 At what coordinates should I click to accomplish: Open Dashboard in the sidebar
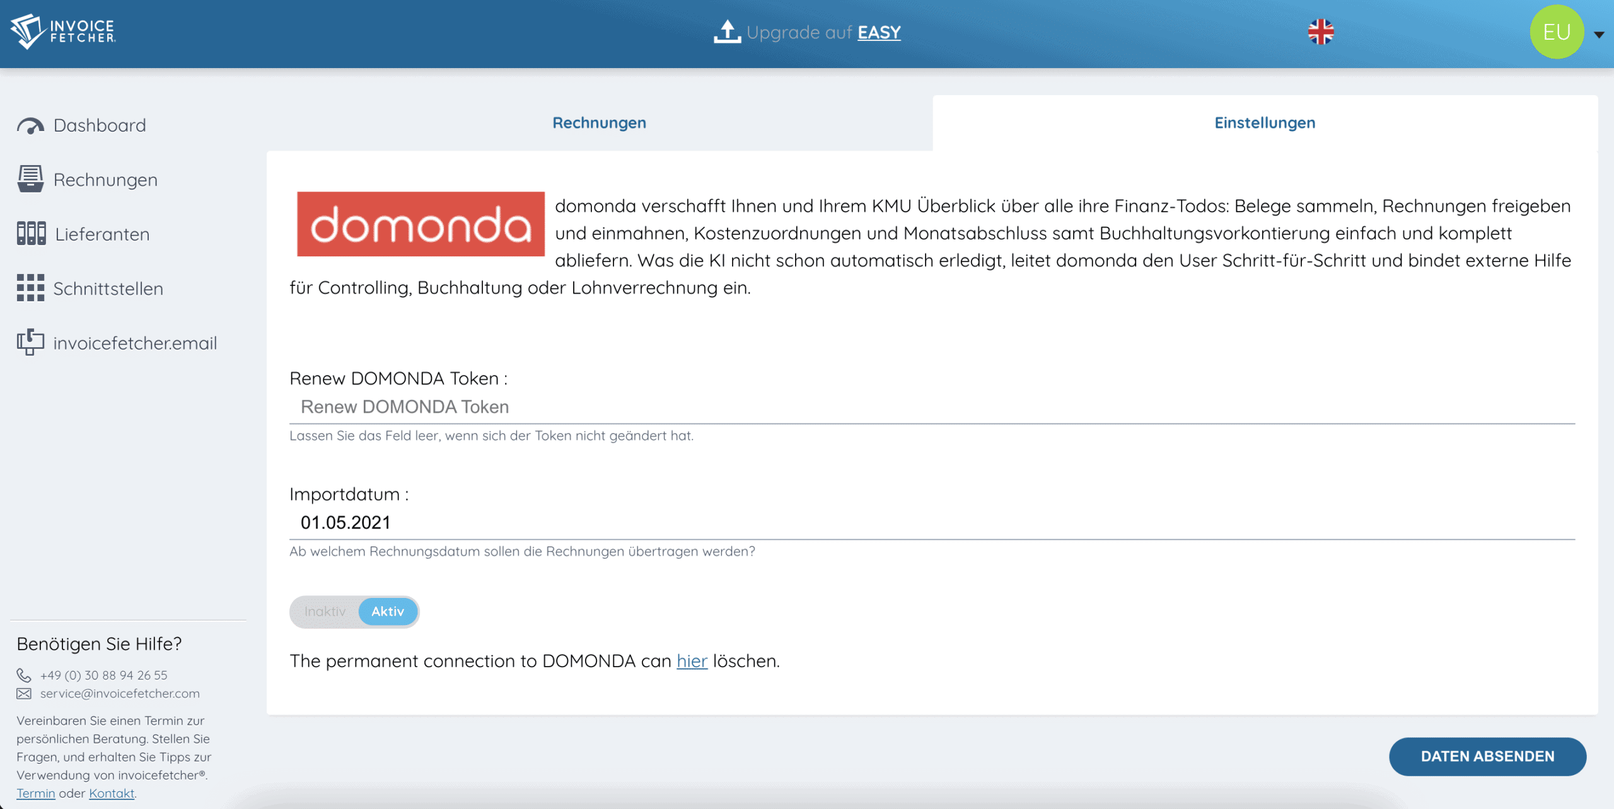(x=100, y=125)
